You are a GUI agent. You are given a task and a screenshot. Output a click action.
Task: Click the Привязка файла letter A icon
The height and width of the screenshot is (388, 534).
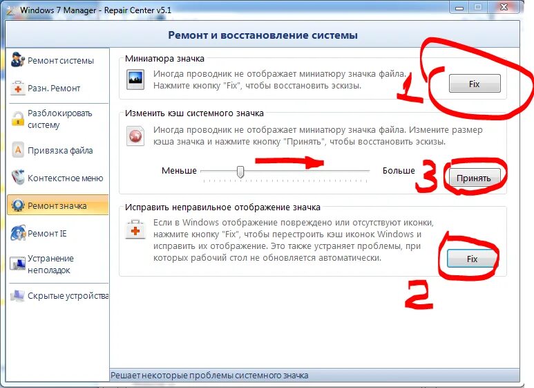click(x=18, y=150)
